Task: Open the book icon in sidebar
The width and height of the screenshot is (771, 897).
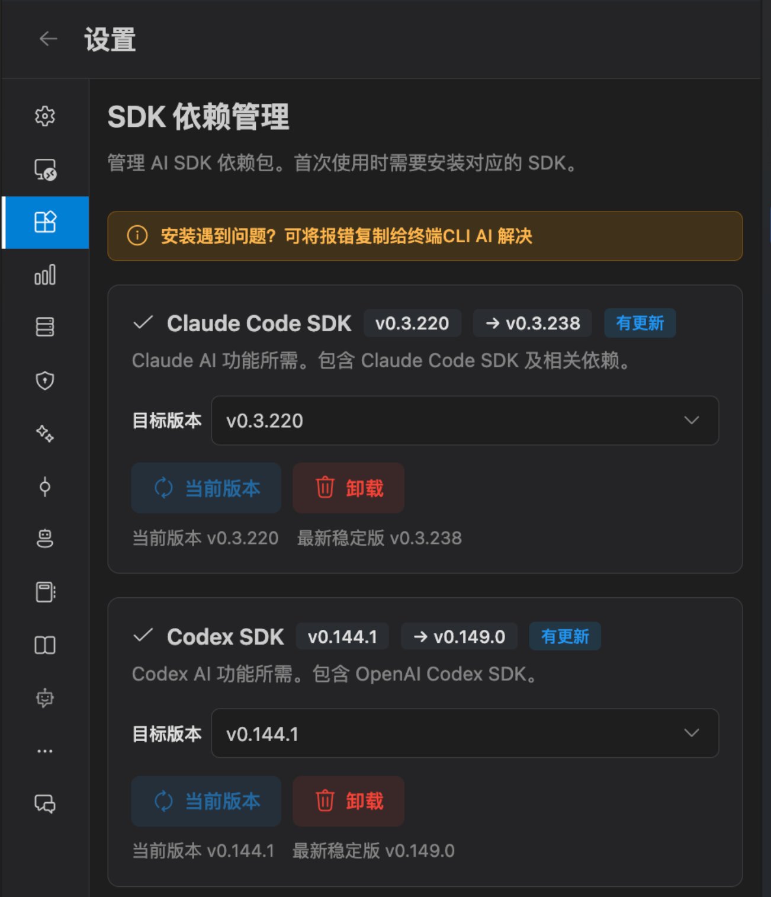Action: (x=45, y=645)
